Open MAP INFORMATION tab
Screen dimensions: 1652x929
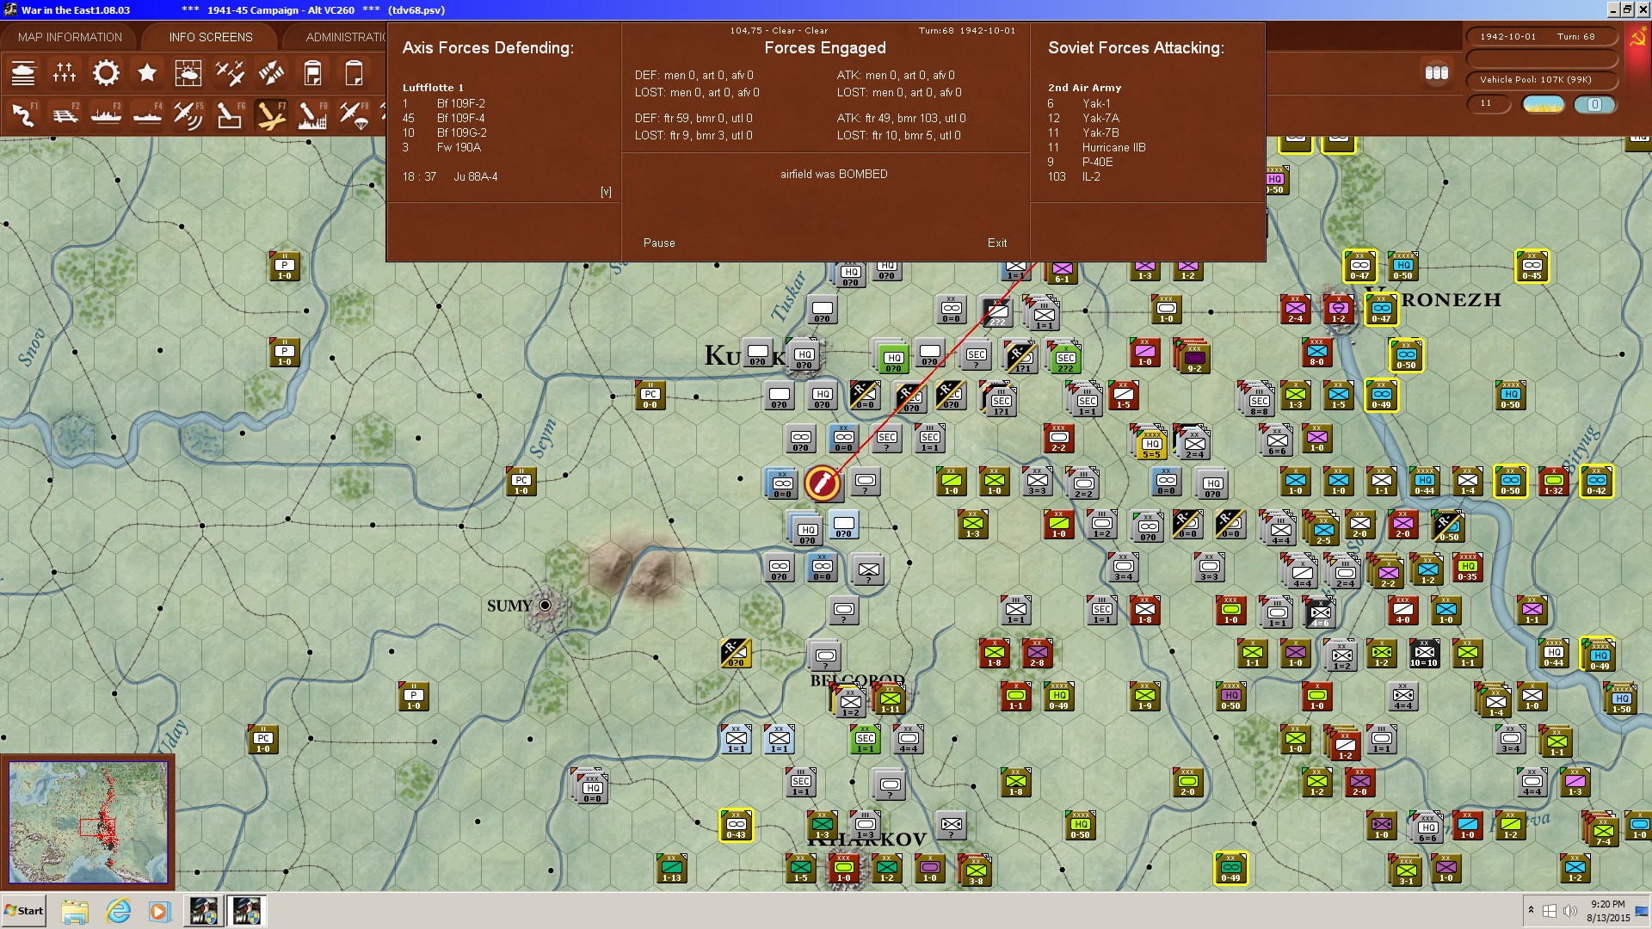click(x=70, y=37)
